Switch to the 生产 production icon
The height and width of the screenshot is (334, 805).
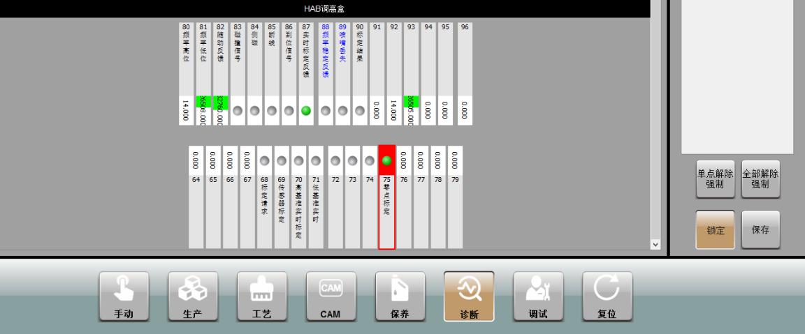(x=193, y=296)
